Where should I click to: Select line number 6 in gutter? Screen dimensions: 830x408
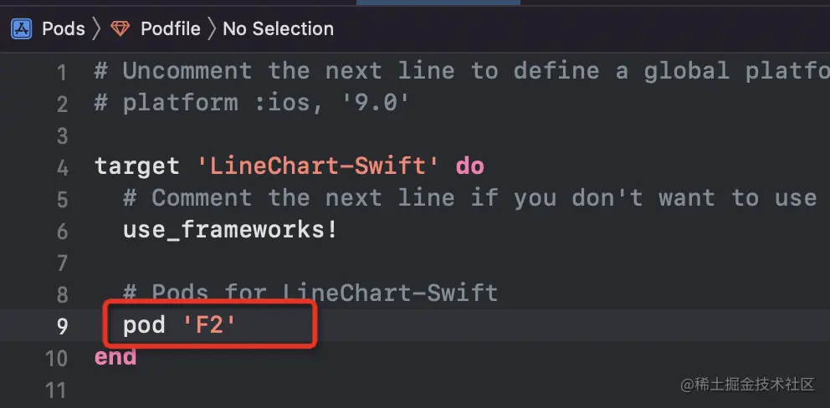(x=62, y=231)
